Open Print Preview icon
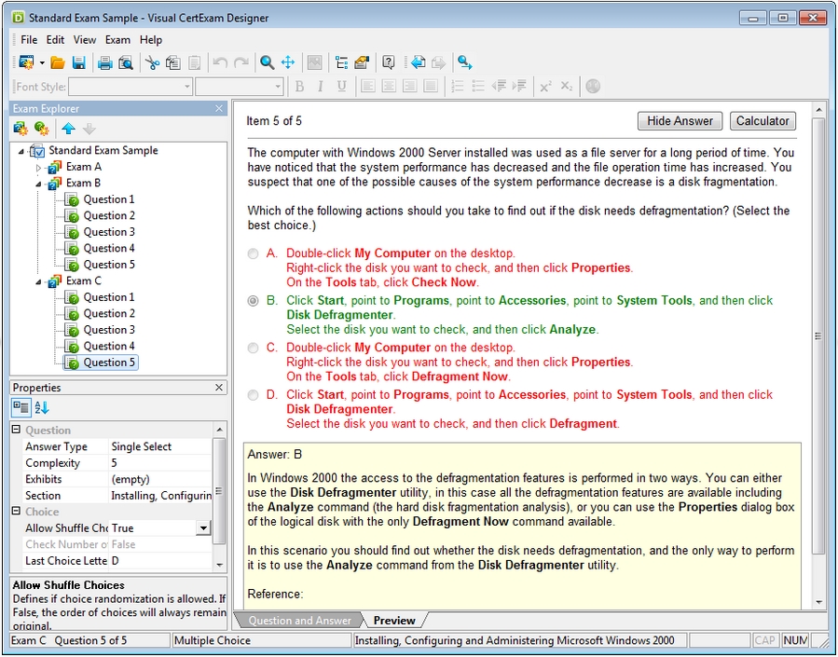Screen dimensions: 838x657 (x=126, y=63)
